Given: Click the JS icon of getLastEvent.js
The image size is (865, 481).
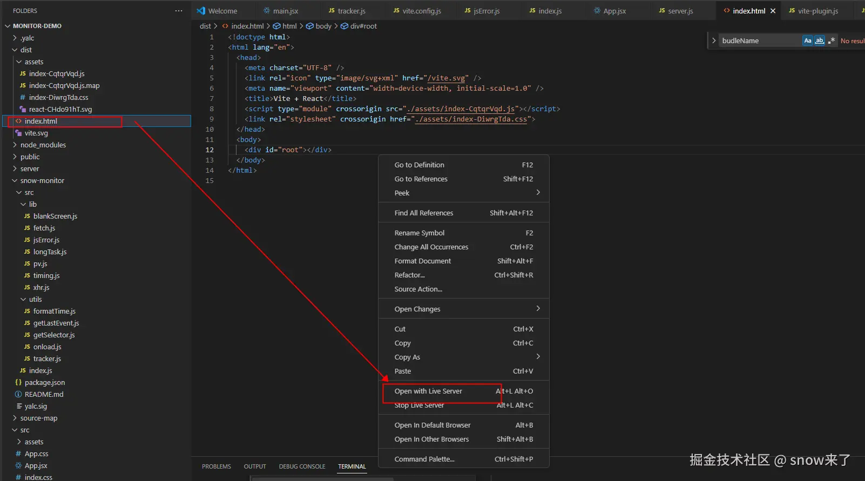Looking at the screenshot, I should [x=27, y=323].
